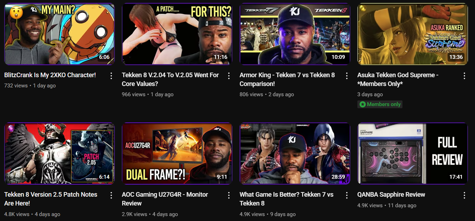The height and width of the screenshot is (221, 475).
Task: Play the Patch 2.05 thumbnail with armored character
Action: pyautogui.click(x=59, y=154)
